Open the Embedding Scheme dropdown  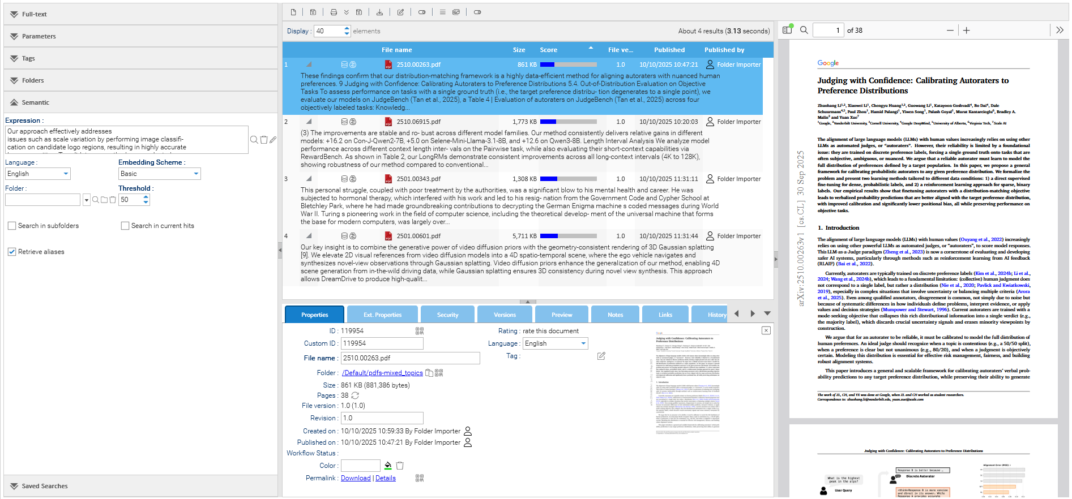tap(159, 174)
